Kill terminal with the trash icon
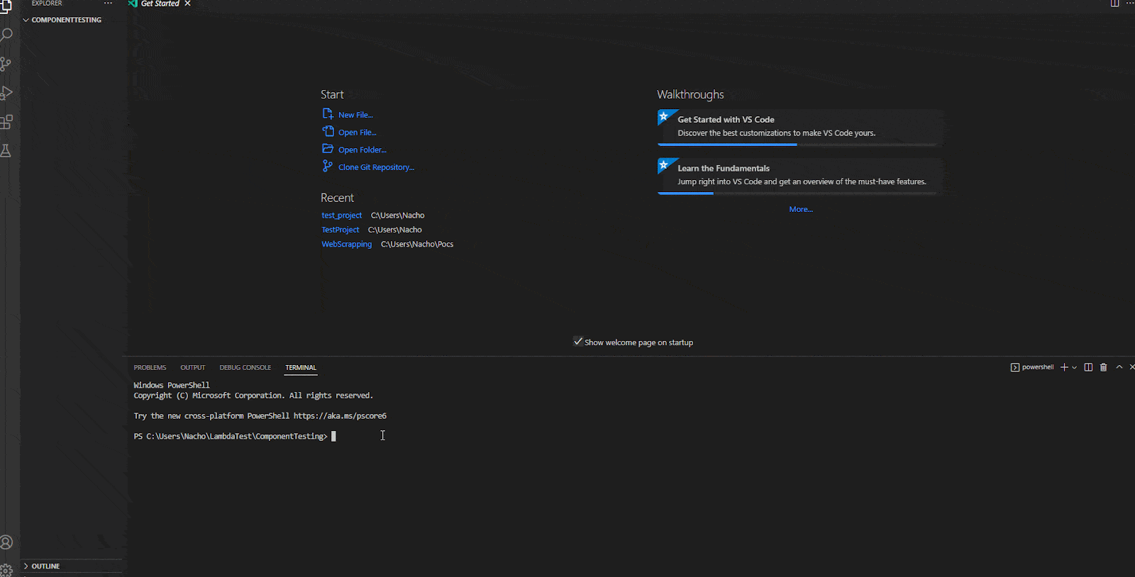 (x=1103, y=367)
